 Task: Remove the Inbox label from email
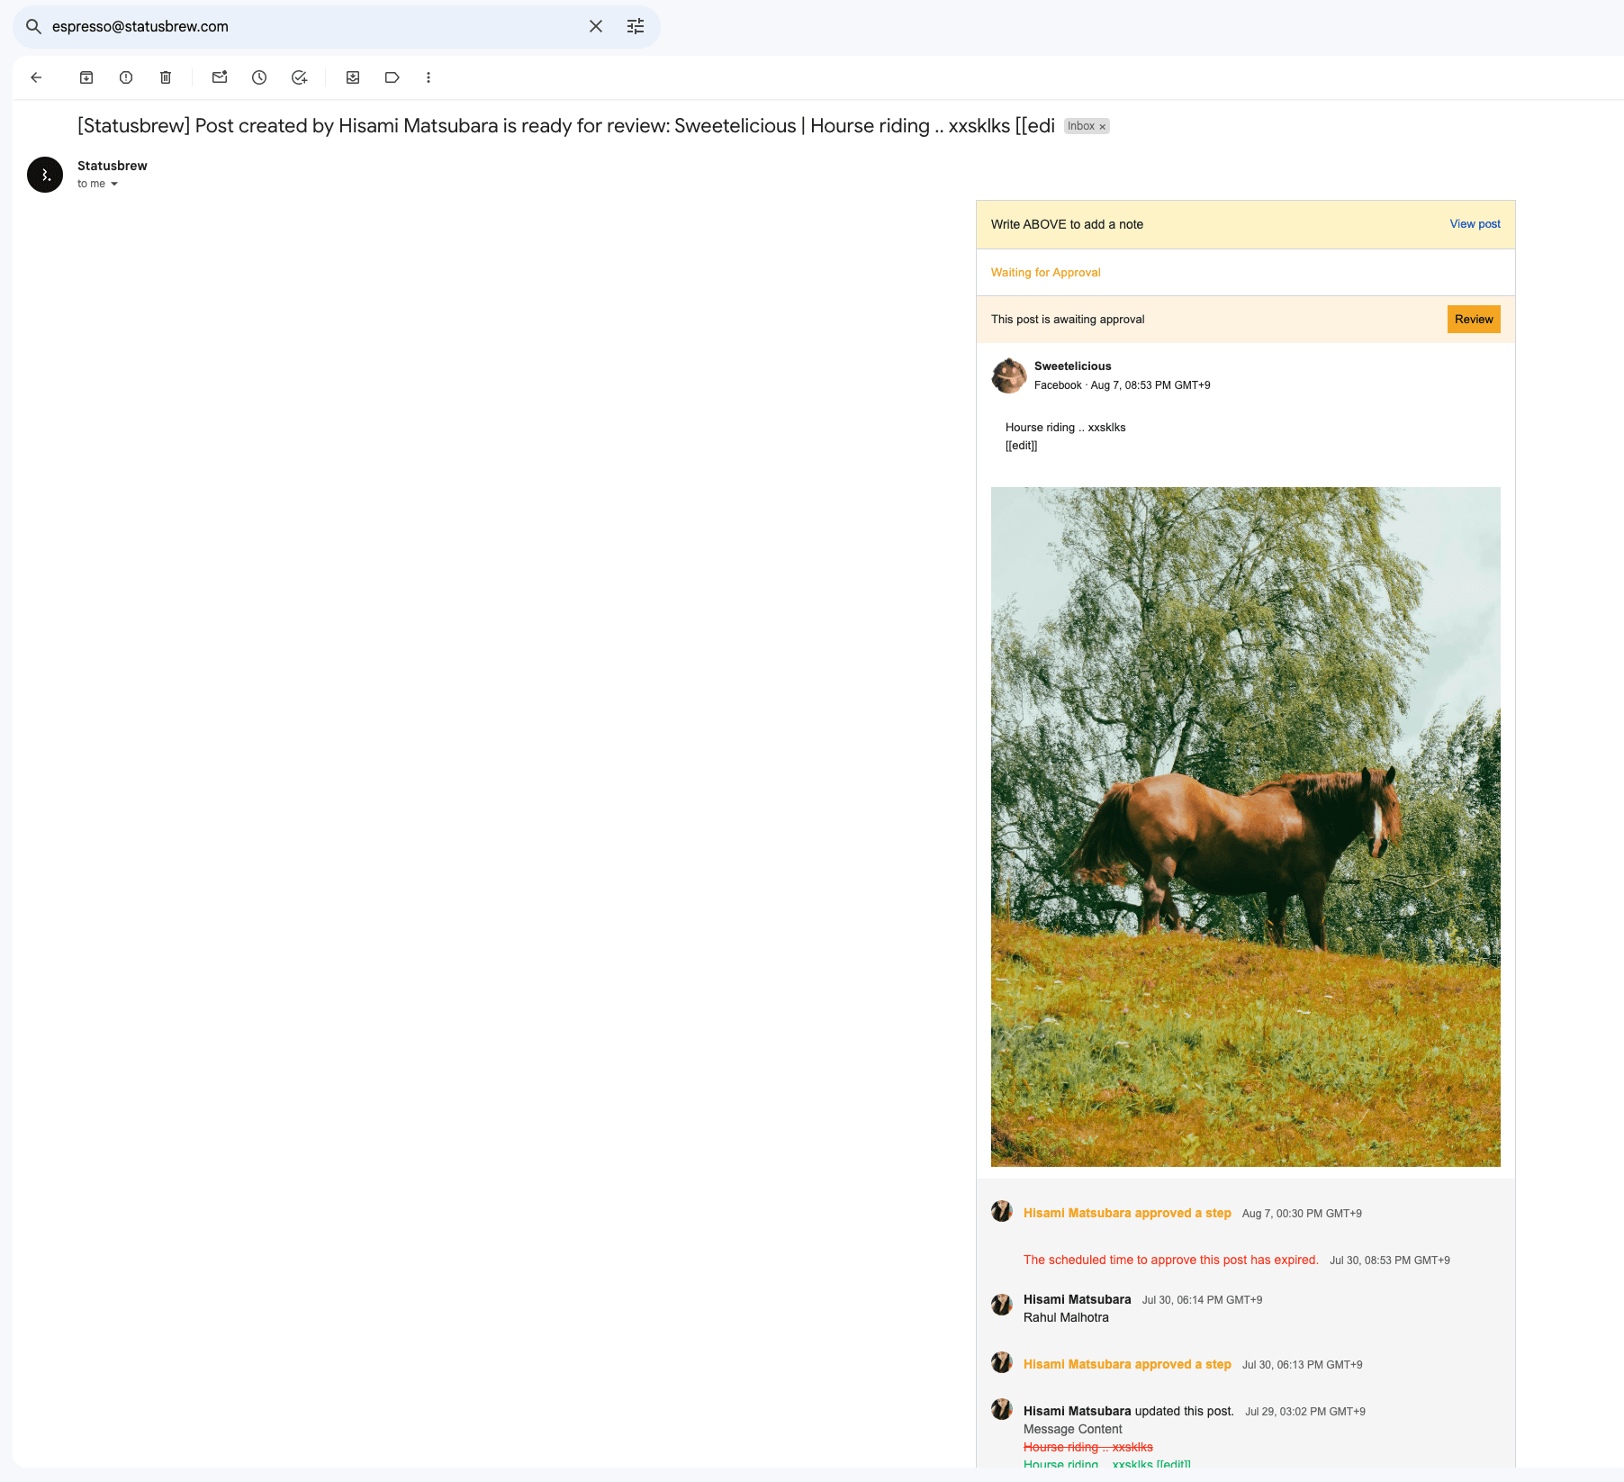coord(1103,127)
